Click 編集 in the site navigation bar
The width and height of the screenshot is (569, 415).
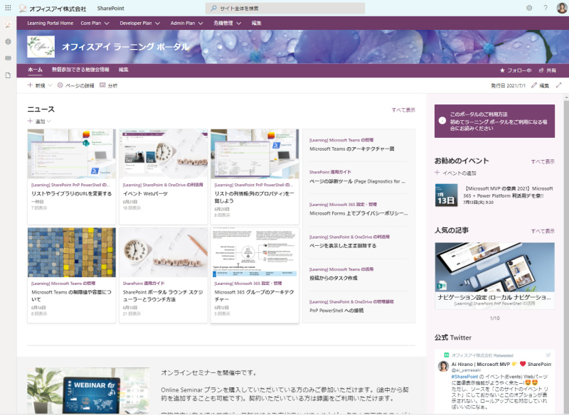coord(123,70)
